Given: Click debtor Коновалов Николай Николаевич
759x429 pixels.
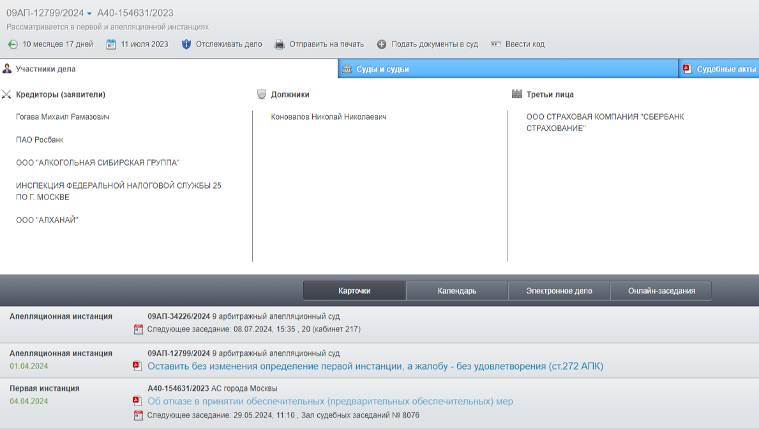Looking at the screenshot, I should pyautogui.click(x=329, y=117).
